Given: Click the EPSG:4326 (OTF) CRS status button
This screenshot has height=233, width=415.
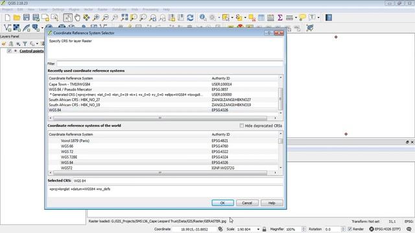Looking at the screenshot, I should pyautogui.click(x=385, y=229).
